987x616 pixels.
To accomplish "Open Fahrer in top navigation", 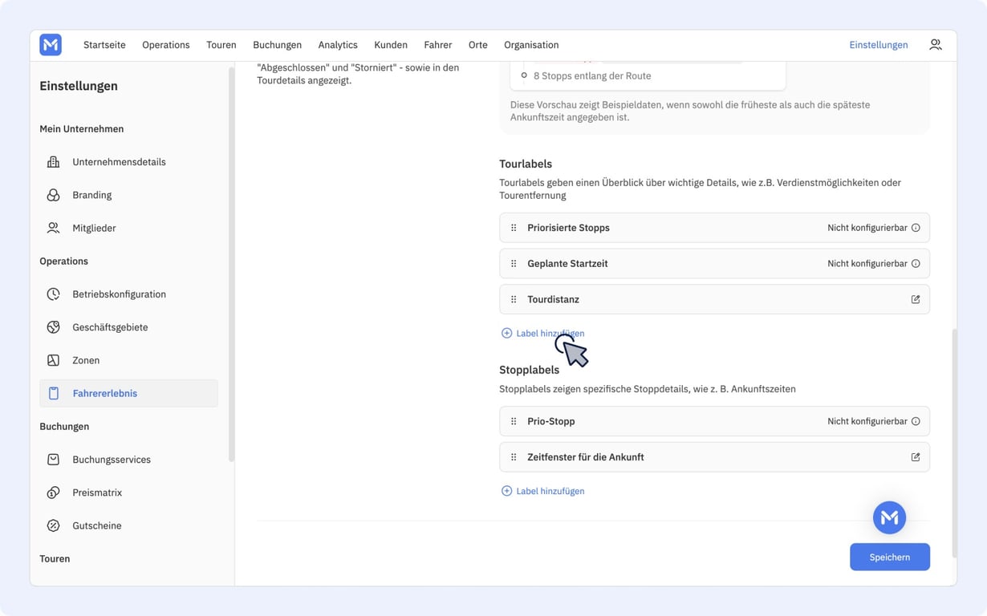I will coord(438,45).
